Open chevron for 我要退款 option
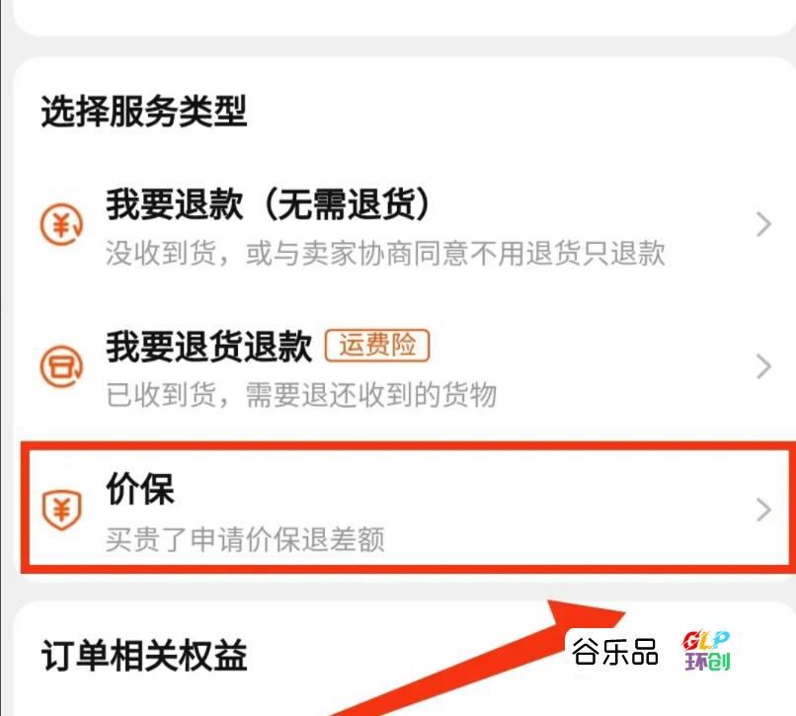Viewport: 796px width, 716px height. click(763, 224)
